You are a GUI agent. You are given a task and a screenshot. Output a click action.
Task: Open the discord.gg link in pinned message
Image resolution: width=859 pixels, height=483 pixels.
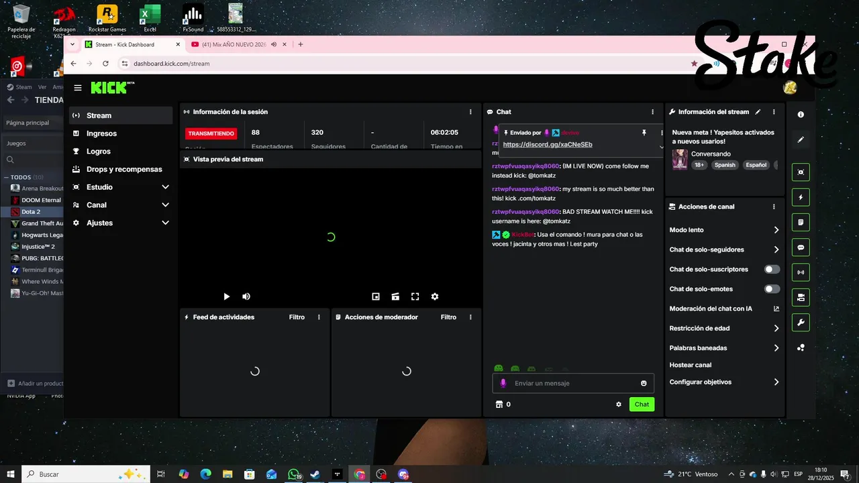click(x=548, y=144)
